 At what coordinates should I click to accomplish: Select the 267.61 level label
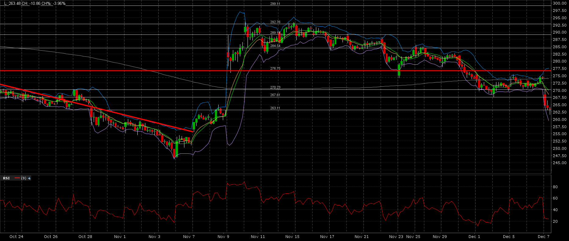click(x=275, y=95)
